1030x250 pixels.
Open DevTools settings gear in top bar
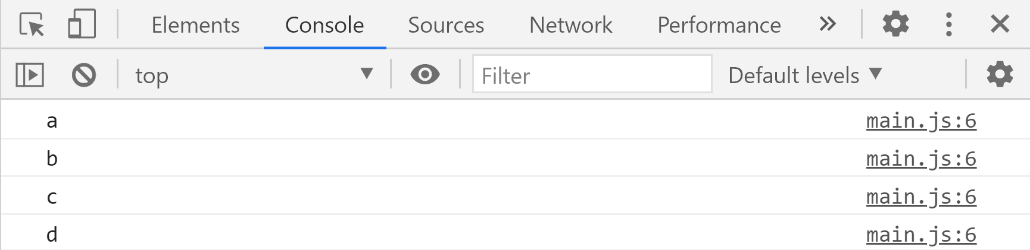tap(895, 24)
